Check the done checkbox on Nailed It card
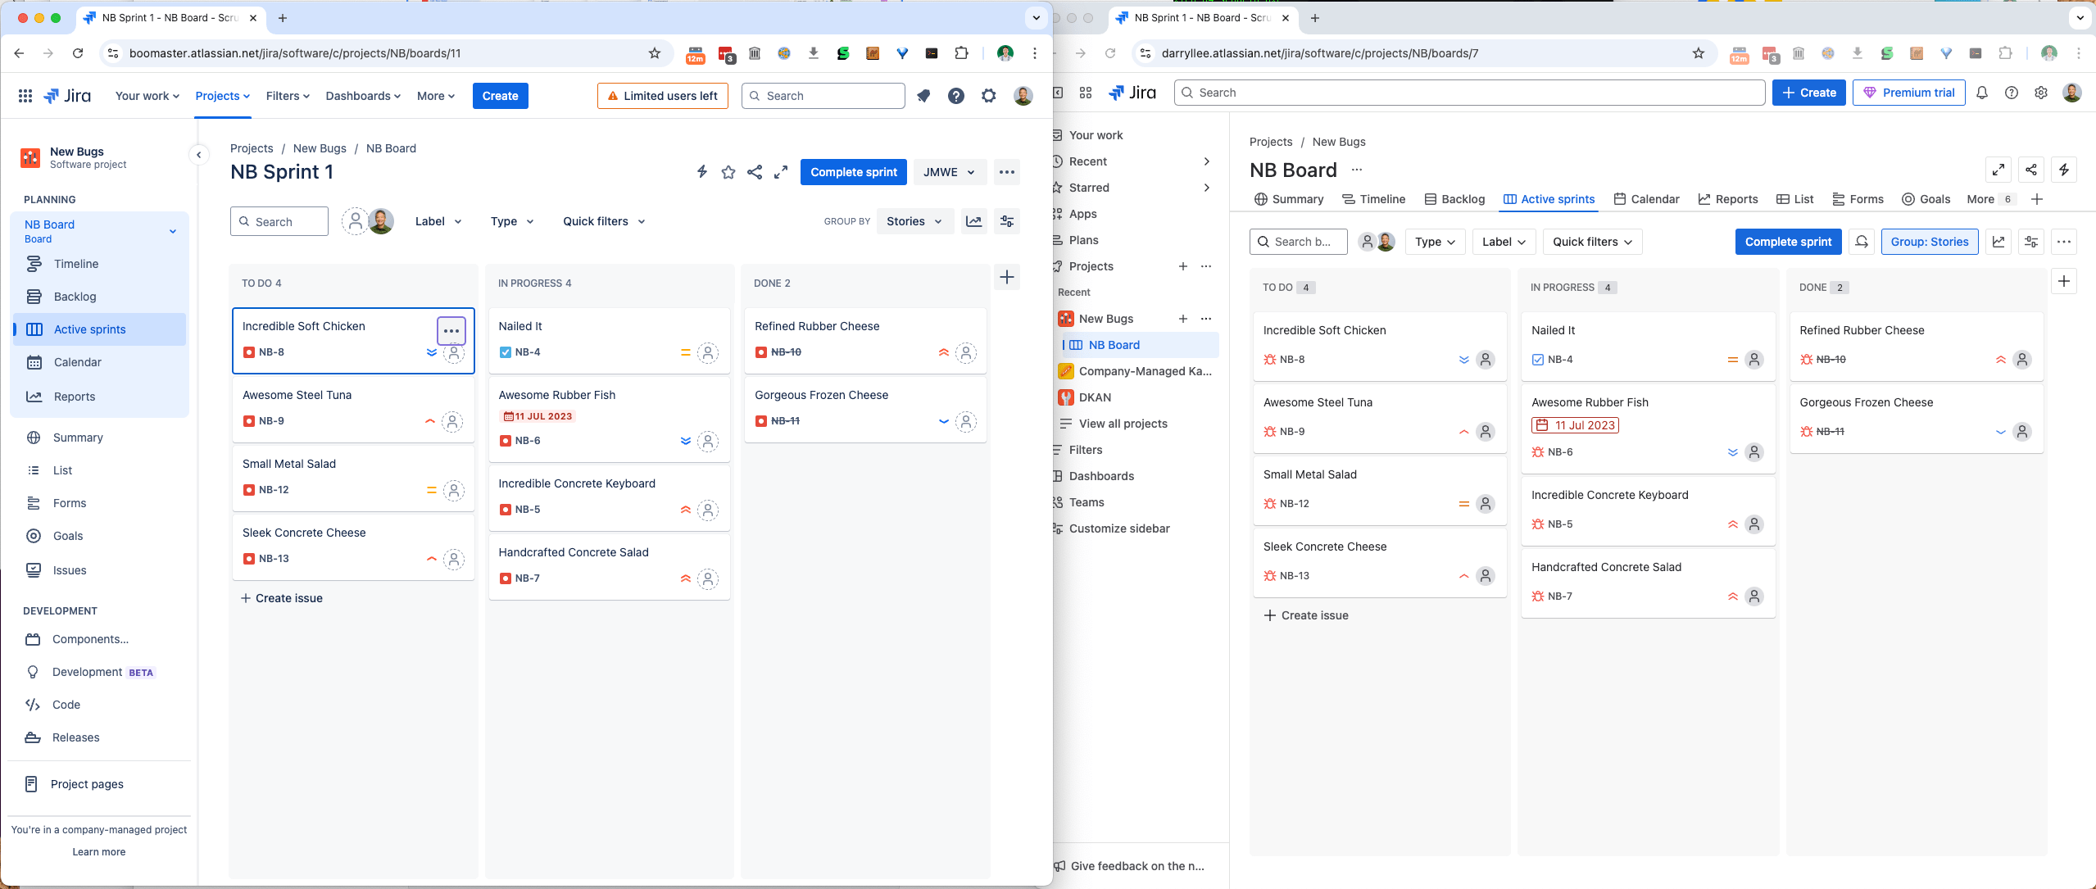2096x889 pixels. [504, 352]
